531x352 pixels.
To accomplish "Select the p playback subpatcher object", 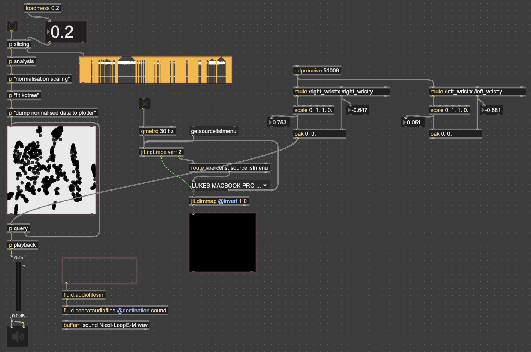I will click(22, 245).
